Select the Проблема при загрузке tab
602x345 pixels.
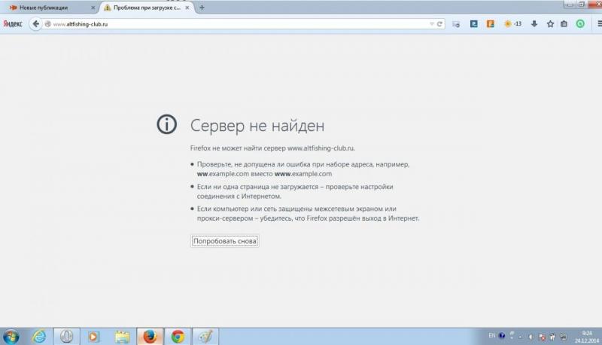[x=147, y=8]
